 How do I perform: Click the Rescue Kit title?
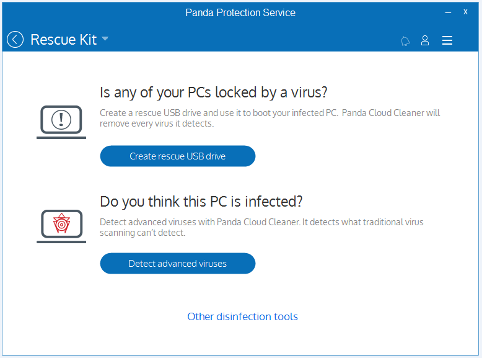[x=64, y=40]
